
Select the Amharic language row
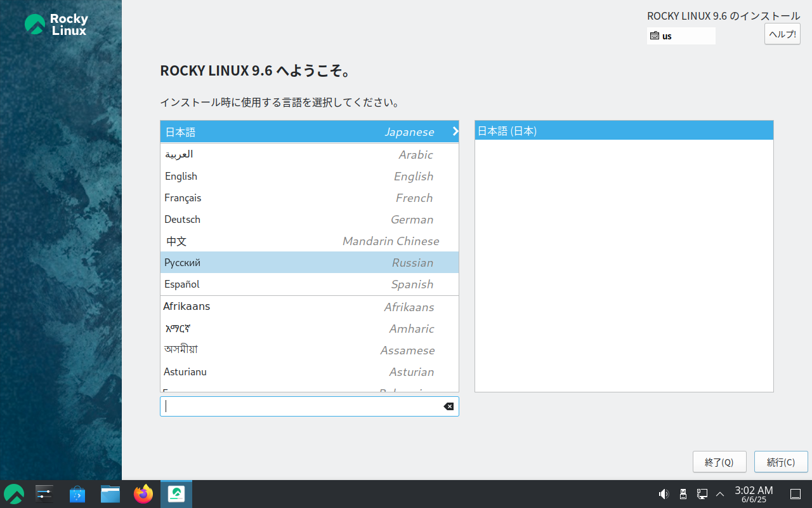[310, 329]
